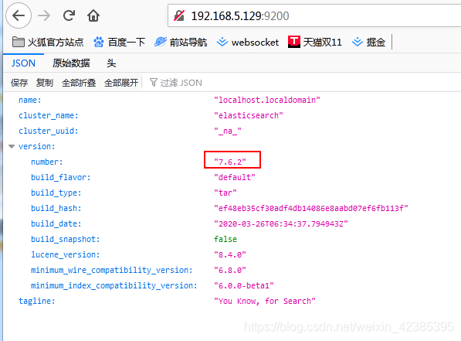Screen dimensions: 461x341
Task: Select the "You Know, for Search" value
Action: pos(265,301)
